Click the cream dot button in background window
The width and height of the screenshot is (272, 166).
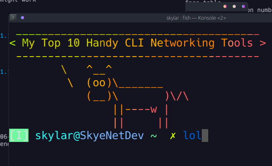click(x=234, y=6)
